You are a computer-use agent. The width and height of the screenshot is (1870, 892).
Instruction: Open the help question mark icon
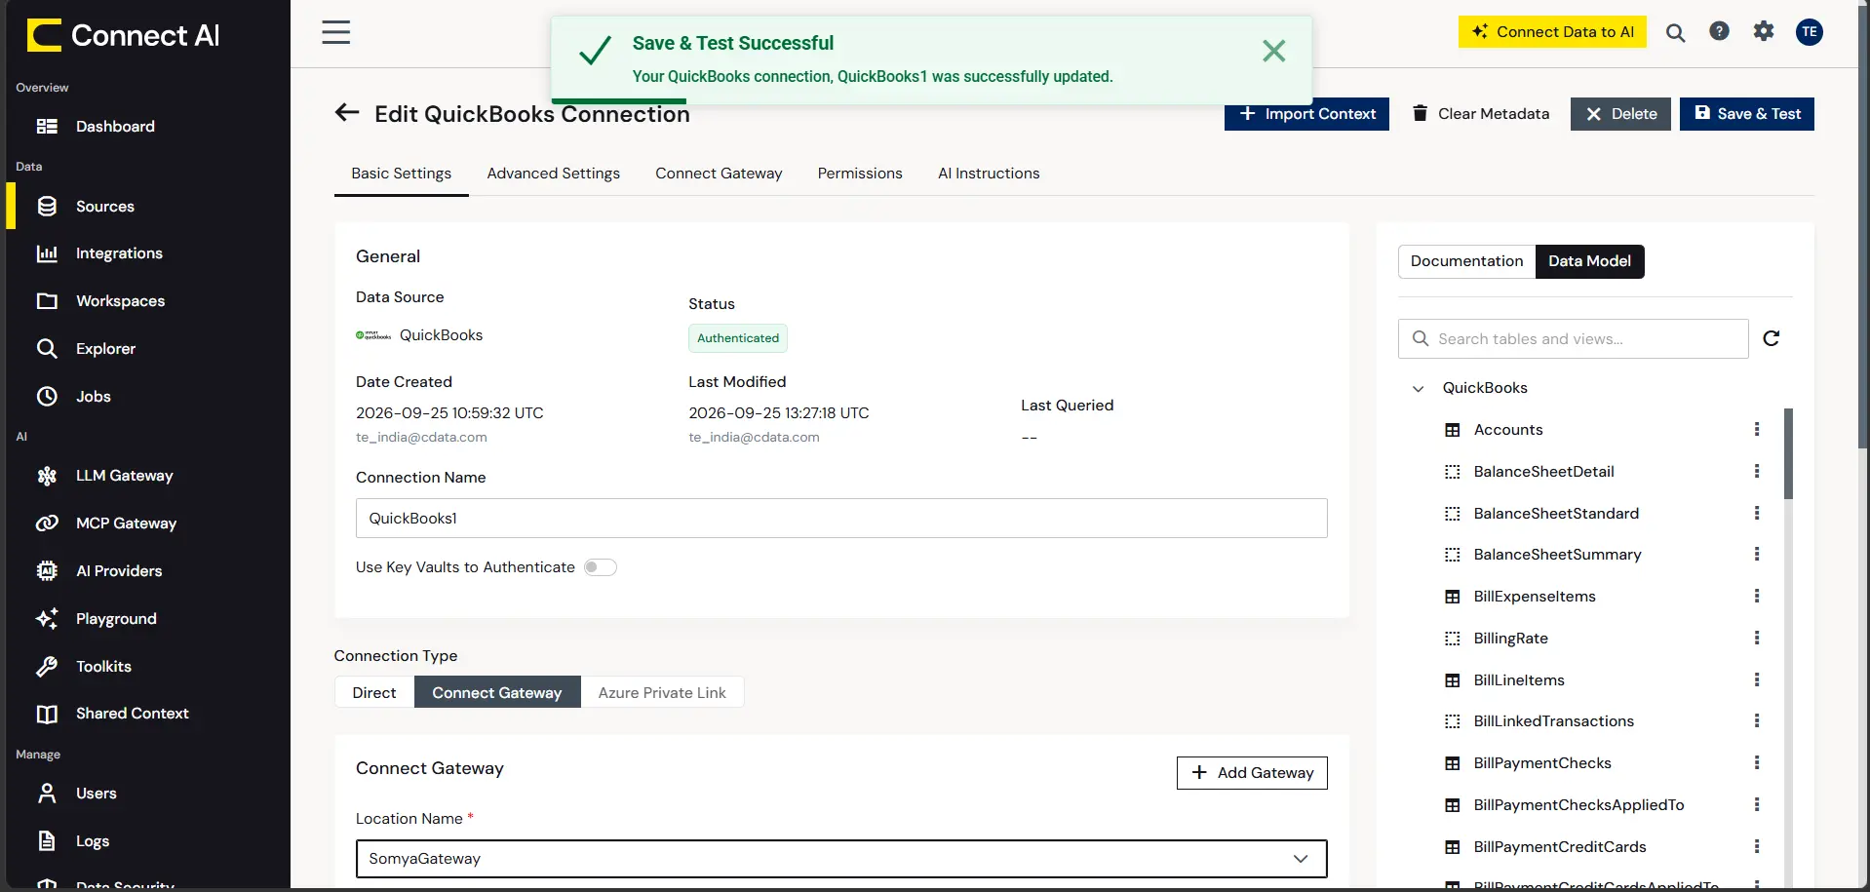click(1719, 31)
